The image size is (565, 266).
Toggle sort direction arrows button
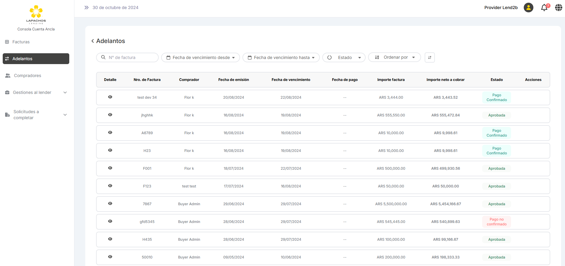pos(429,57)
